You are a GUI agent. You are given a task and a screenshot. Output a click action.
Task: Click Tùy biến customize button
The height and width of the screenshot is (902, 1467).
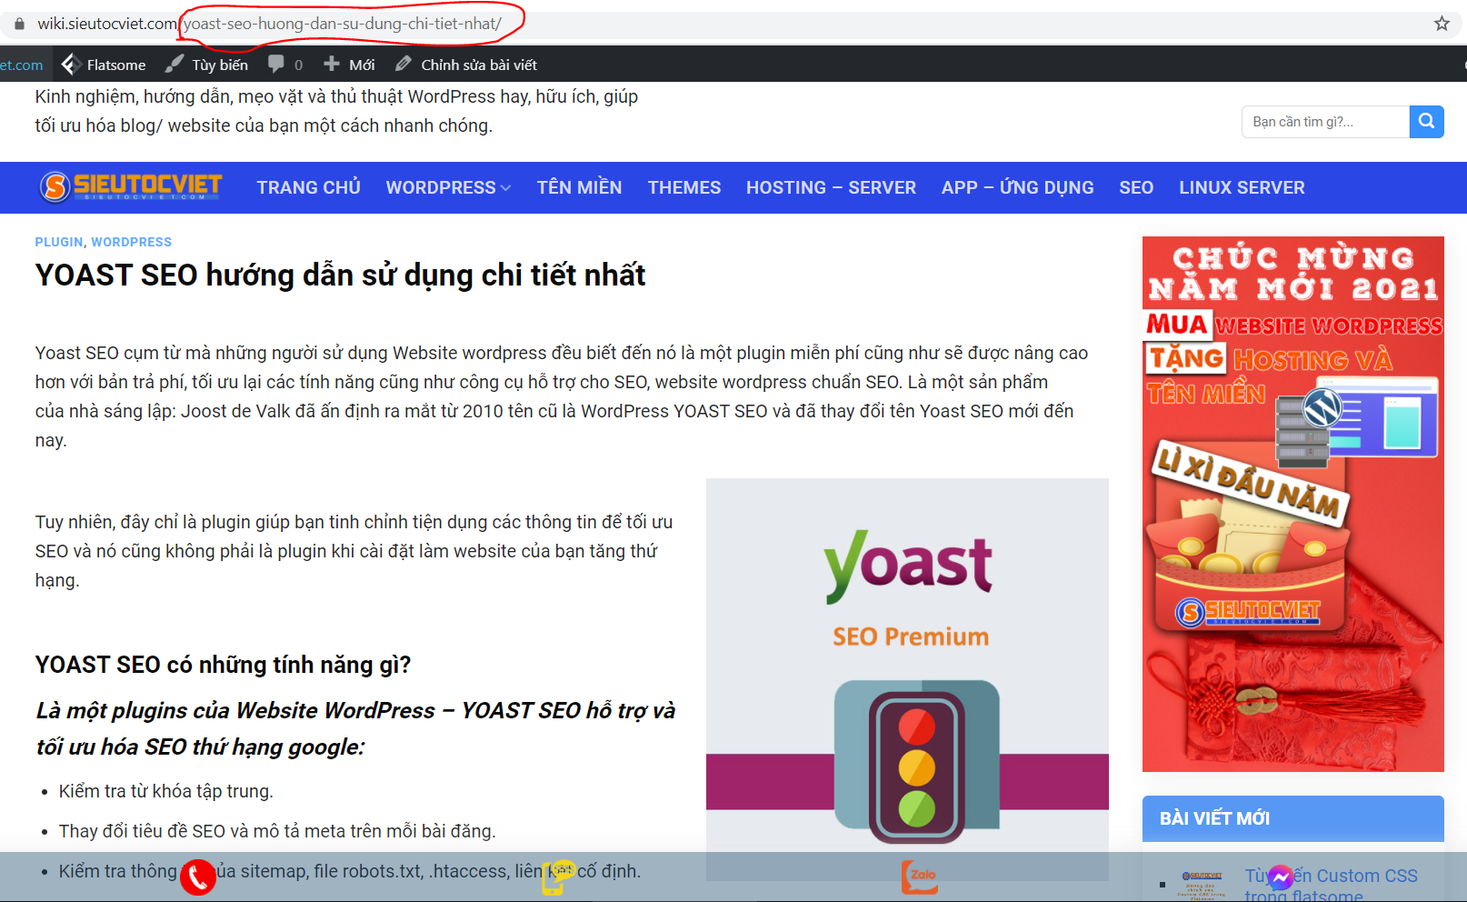pyautogui.click(x=207, y=65)
